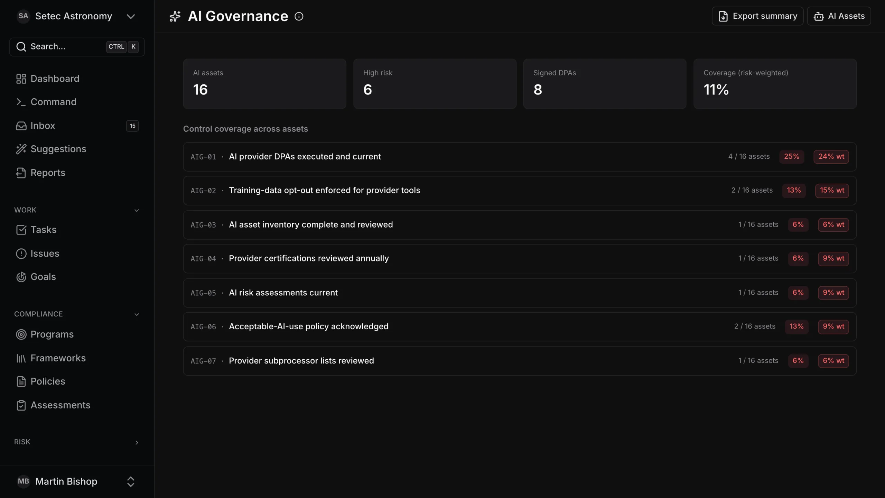Select AI asset inventory complete and reviewed
This screenshot has height=498, width=885.
click(520, 225)
